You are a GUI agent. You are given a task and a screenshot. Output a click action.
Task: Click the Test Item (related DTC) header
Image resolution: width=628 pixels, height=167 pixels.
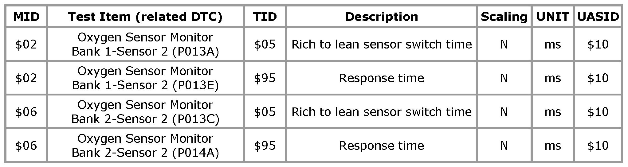pyautogui.click(x=145, y=17)
